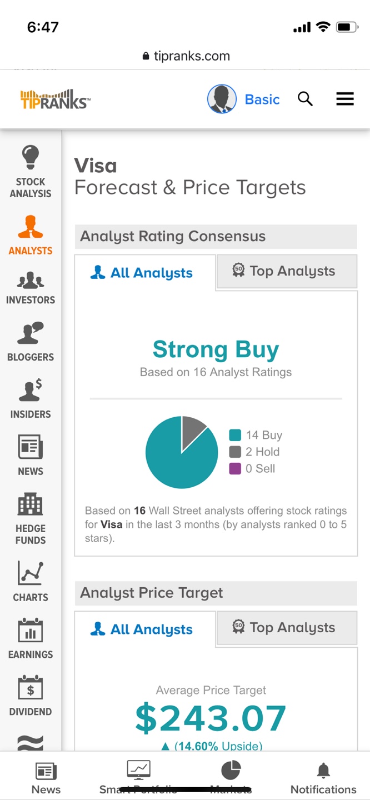Switch to Top Analysts in Price Target
Viewport: 370px width, 800px height.
click(x=286, y=628)
